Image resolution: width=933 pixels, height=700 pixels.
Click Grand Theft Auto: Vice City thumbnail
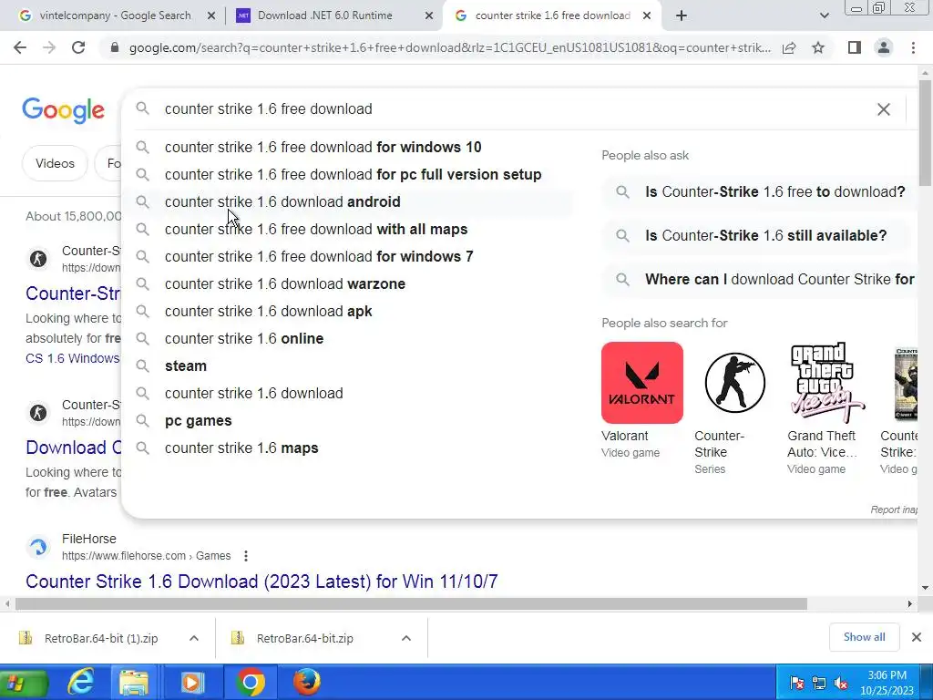click(x=827, y=383)
